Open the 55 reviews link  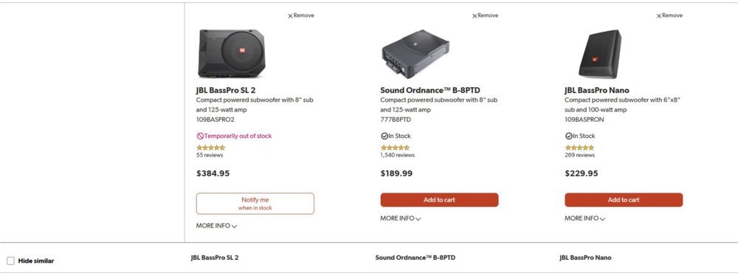(x=210, y=155)
